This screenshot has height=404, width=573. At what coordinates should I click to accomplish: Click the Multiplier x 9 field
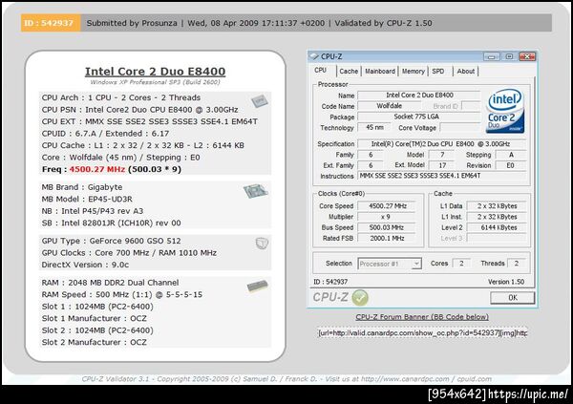click(387, 217)
